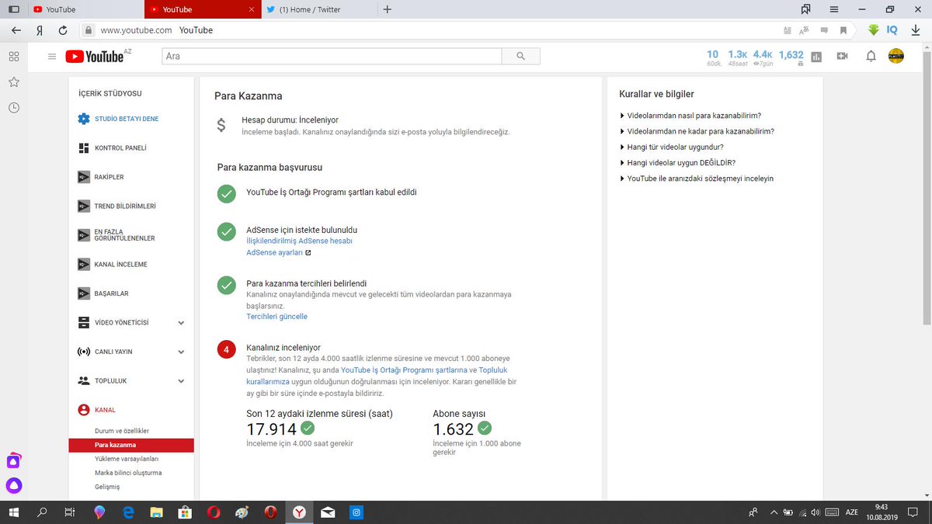Toggle the browser side panel icon
The width and height of the screenshot is (932, 524).
[x=13, y=9]
